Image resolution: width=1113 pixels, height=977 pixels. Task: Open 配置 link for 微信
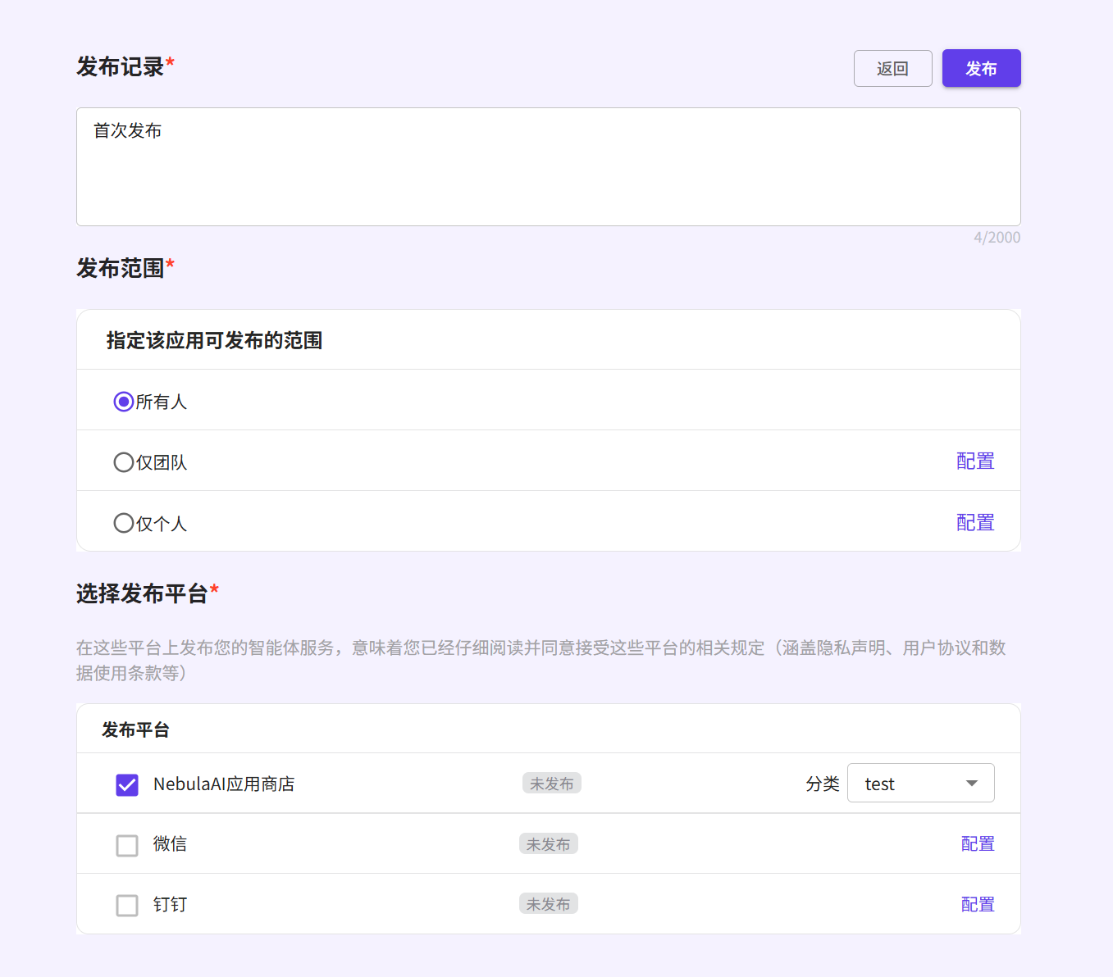(x=978, y=844)
